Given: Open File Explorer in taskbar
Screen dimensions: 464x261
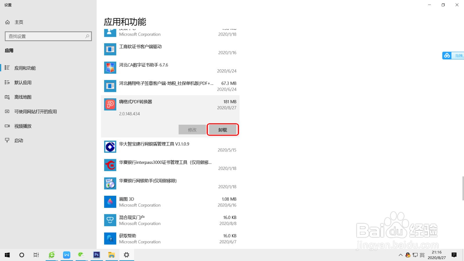Looking at the screenshot, I should tap(112, 255).
